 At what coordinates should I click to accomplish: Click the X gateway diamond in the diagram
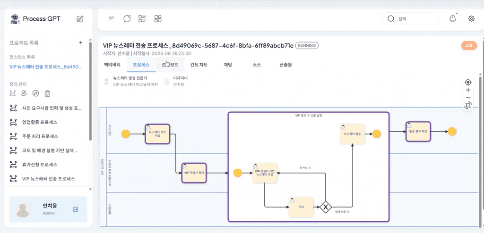325,207
